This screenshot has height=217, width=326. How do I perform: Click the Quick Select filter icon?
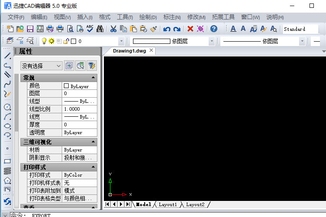click(x=92, y=66)
